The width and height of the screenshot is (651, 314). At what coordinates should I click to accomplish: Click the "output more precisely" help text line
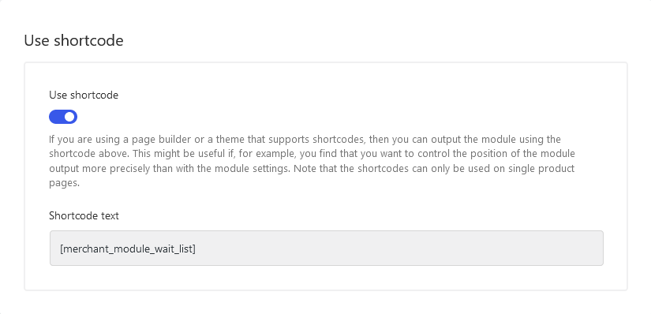tap(312, 169)
